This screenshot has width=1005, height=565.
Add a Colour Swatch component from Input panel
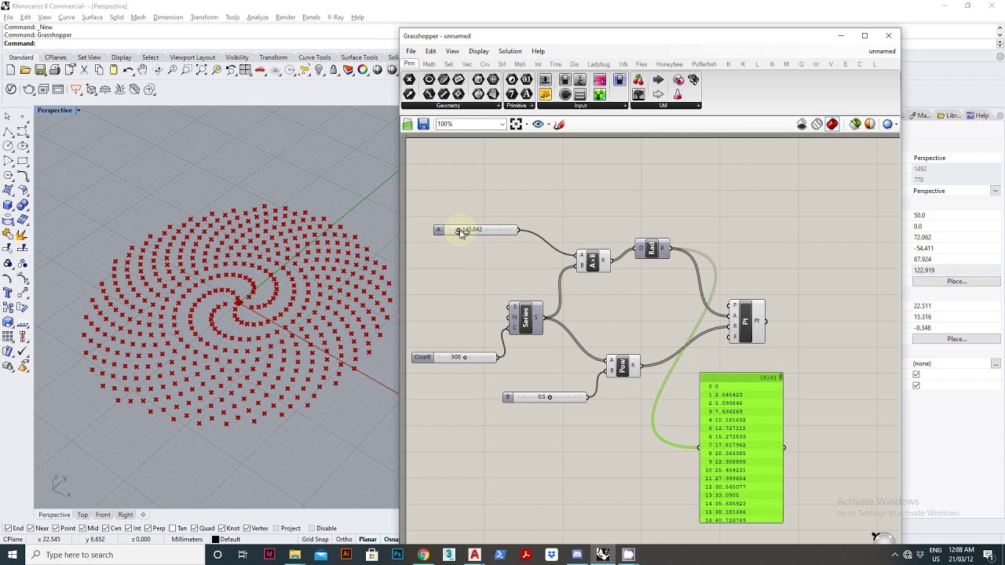[600, 94]
